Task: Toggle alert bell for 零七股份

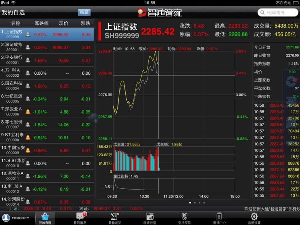Action: [28, 125]
